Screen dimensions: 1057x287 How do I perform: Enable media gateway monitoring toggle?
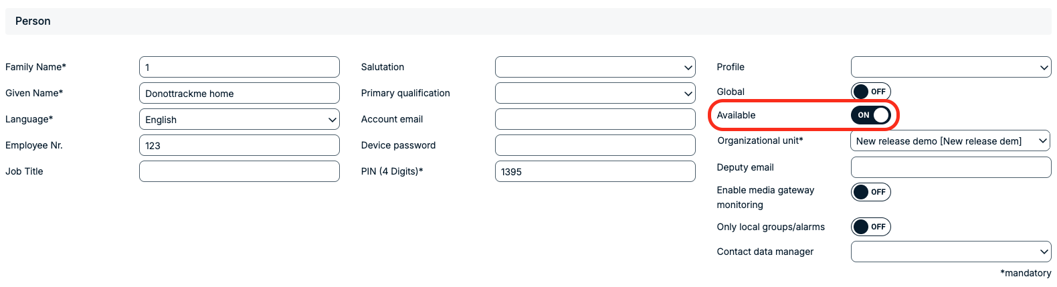(x=870, y=192)
